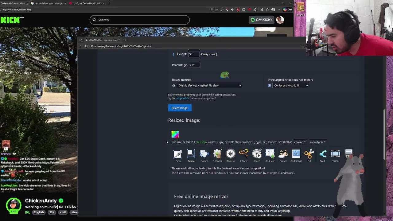This screenshot has width=393, height=221.
Task: Click the 'File size: 5.95KiB' text
Action: pos(182,142)
